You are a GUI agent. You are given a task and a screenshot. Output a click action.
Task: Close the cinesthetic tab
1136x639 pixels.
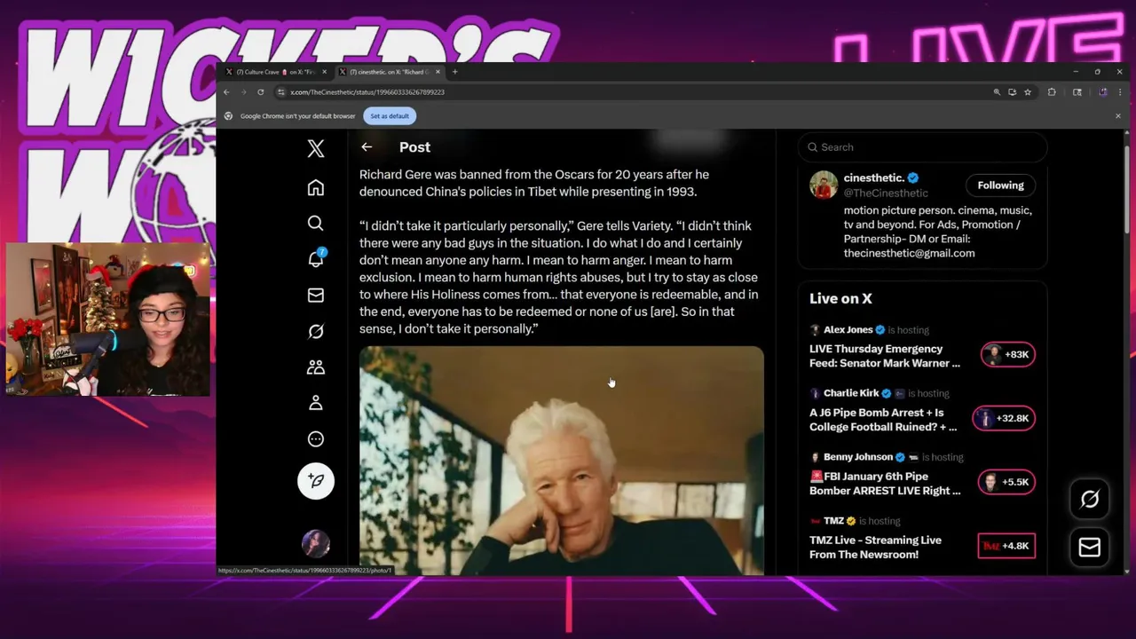click(x=438, y=72)
